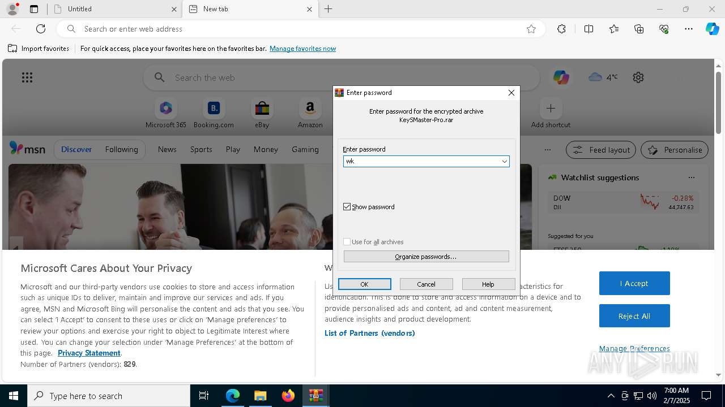Screen dimensions: 725x407
Task: Open Browser essentials heart icon
Action: click(664, 29)
